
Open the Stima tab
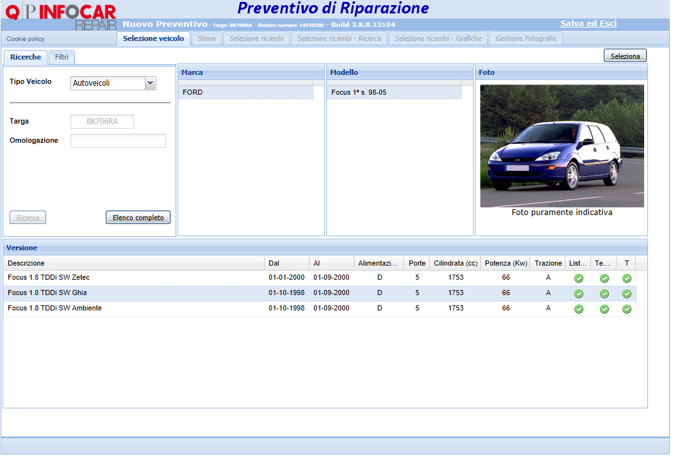click(x=206, y=38)
